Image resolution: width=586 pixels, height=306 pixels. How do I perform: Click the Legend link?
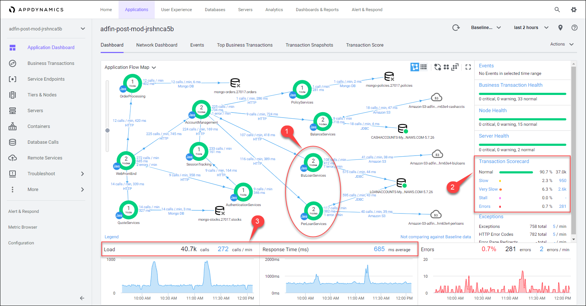point(111,237)
